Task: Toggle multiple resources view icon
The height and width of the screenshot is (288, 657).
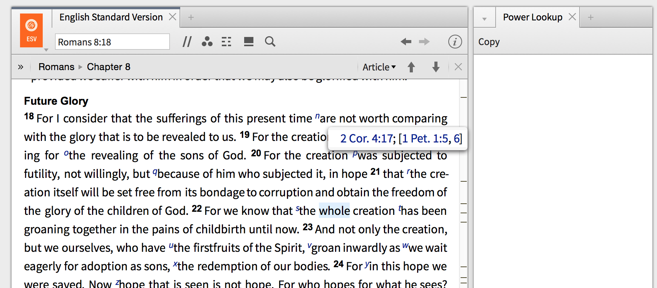Action: click(226, 42)
